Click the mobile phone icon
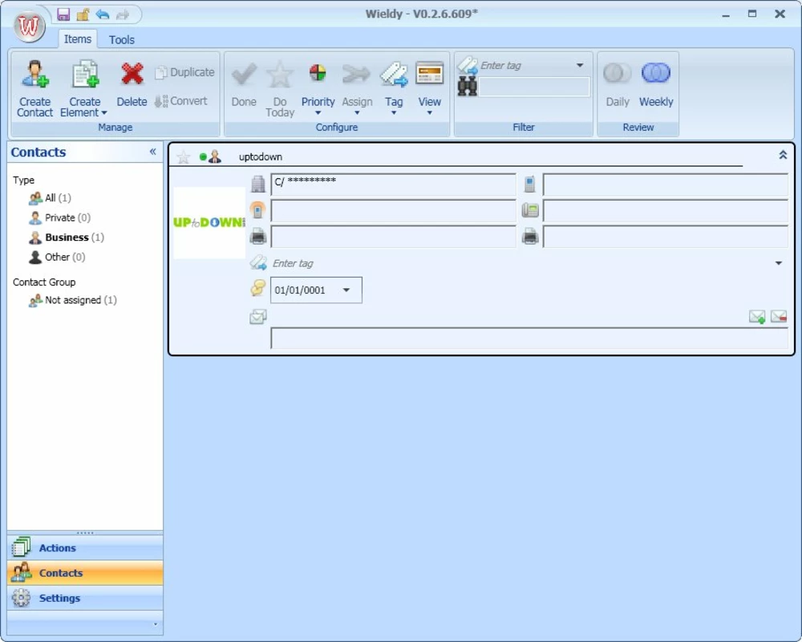 pyautogui.click(x=530, y=183)
